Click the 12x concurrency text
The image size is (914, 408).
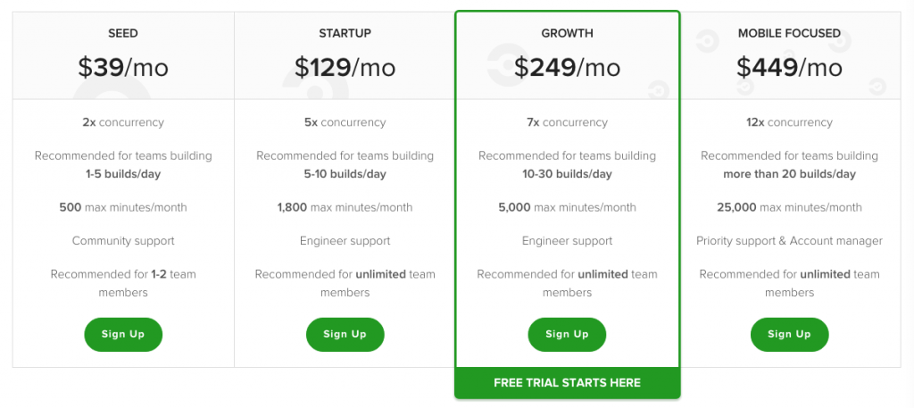pyautogui.click(x=789, y=122)
